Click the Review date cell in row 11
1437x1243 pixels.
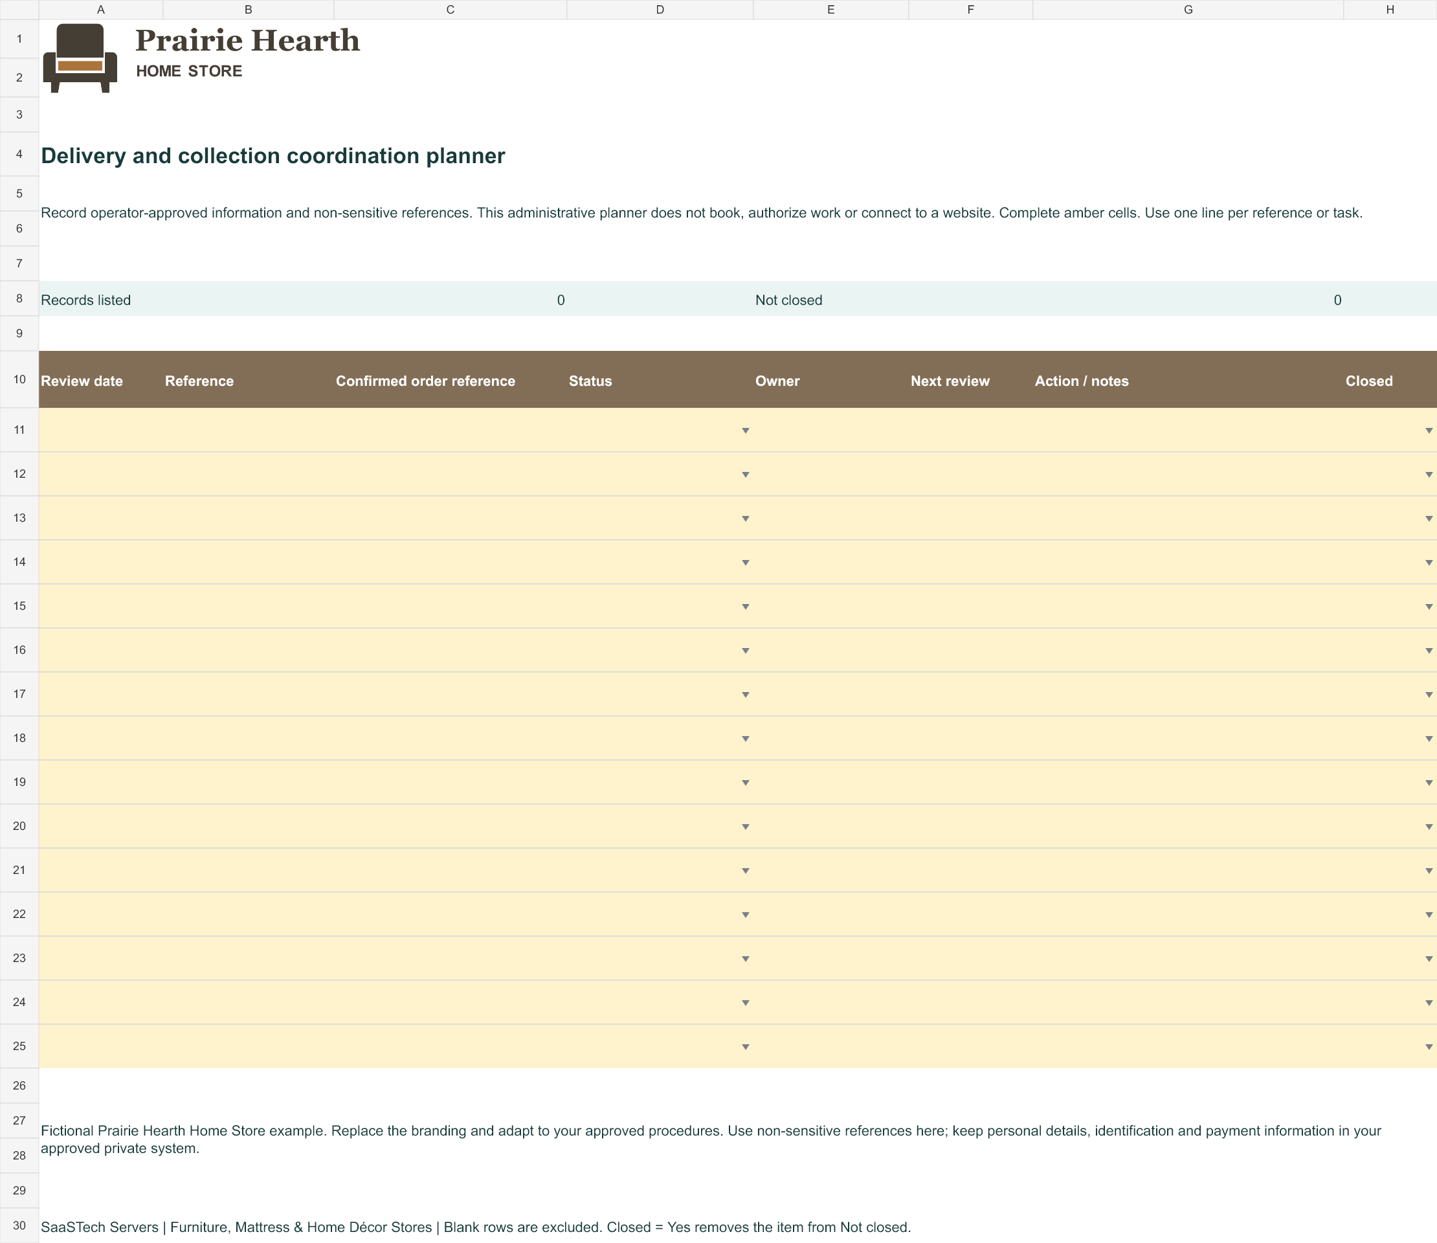[100, 430]
